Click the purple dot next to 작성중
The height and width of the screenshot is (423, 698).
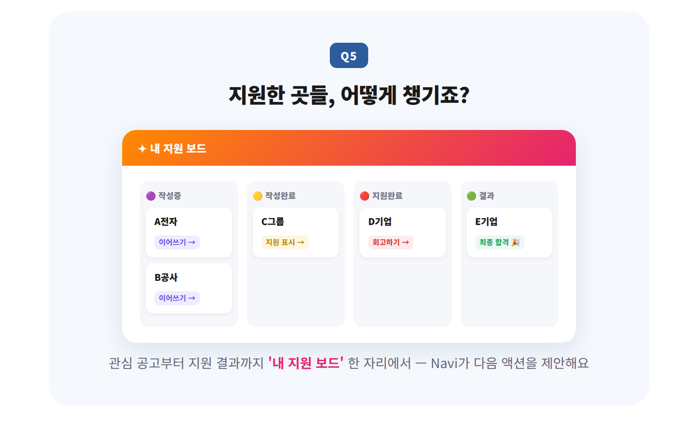151,196
